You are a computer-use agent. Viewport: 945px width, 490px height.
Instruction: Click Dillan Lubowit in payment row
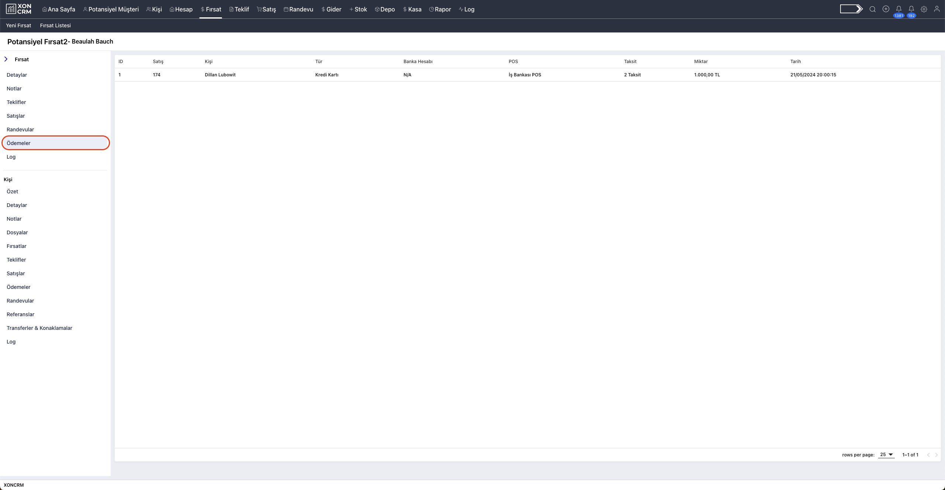click(x=220, y=75)
